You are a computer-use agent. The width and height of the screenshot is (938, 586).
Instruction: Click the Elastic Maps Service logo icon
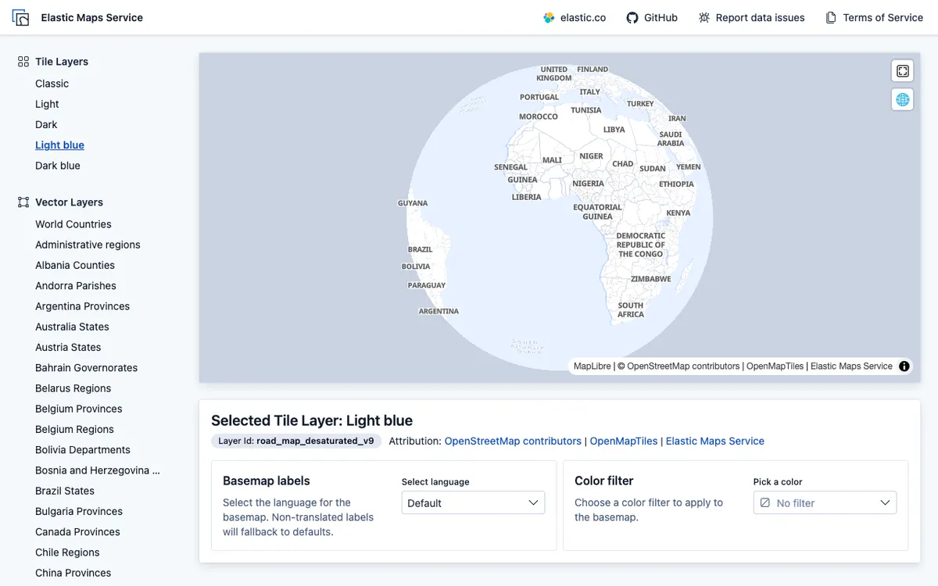pyautogui.click(x=21, y=17)
